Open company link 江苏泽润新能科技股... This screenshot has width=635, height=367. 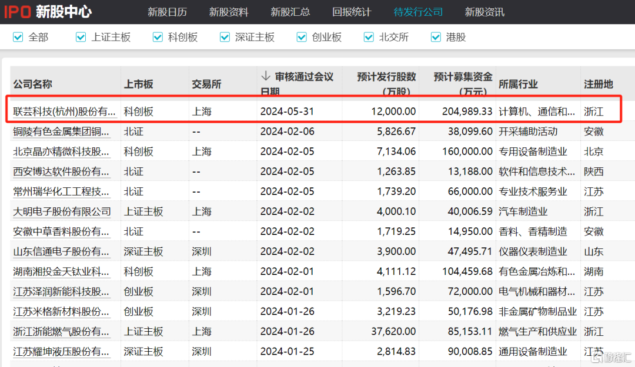[x=61, y=292]
